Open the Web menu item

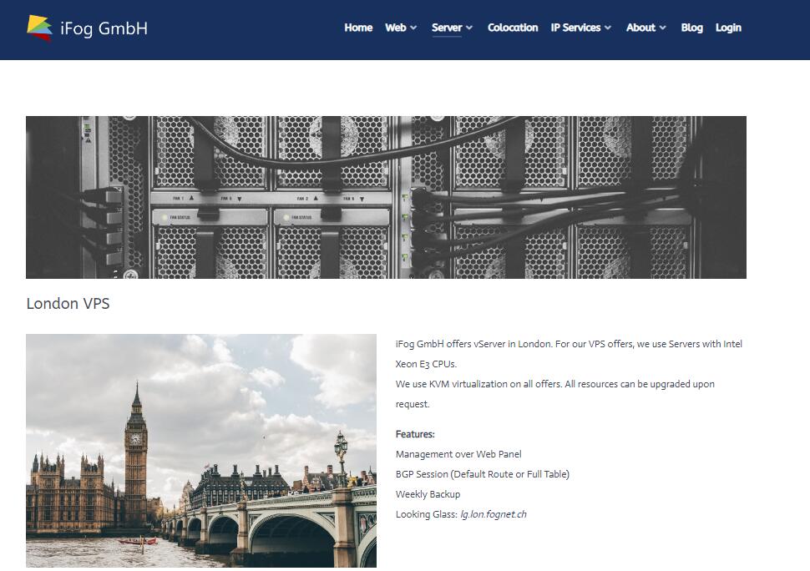pos(395,28)
